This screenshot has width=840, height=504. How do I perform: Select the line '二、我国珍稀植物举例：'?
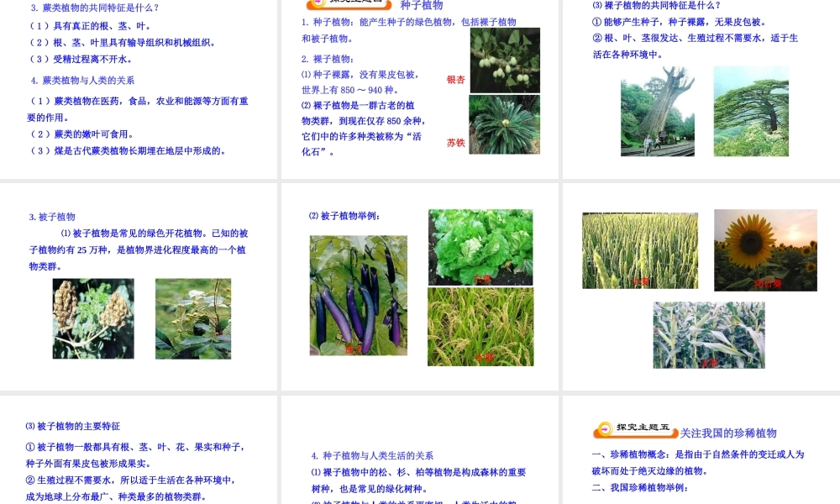point(639,487)
